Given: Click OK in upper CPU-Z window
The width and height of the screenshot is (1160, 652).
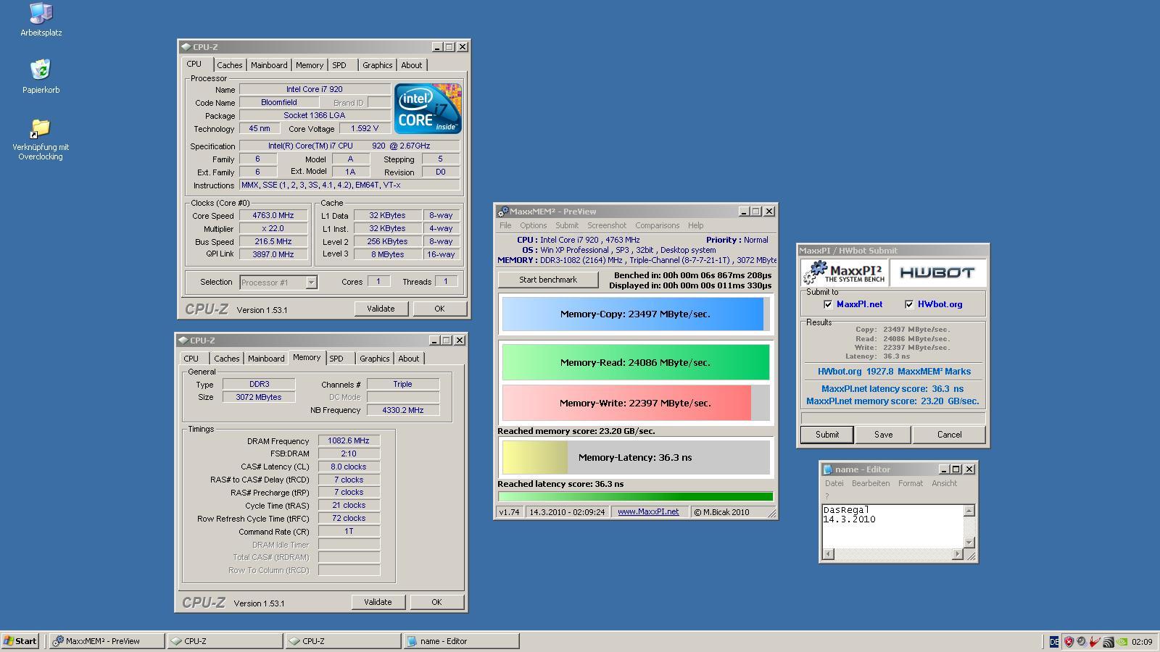Looking at the screenshot, I should click(439, 309).
